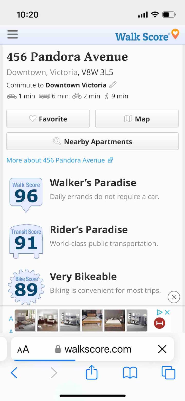Open Safari bookmarks

130,373
